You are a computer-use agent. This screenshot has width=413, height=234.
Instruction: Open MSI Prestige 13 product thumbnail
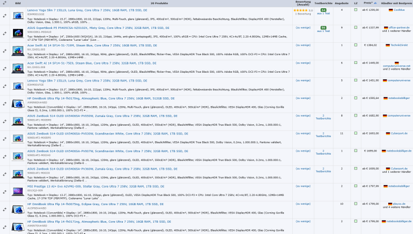pyautogui.click(x=18, y=192)
